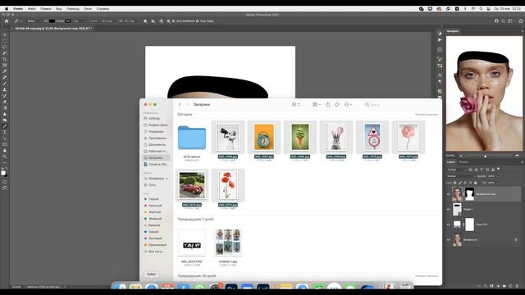
Task: Hide the Background layer
Action: click(449, 240)
